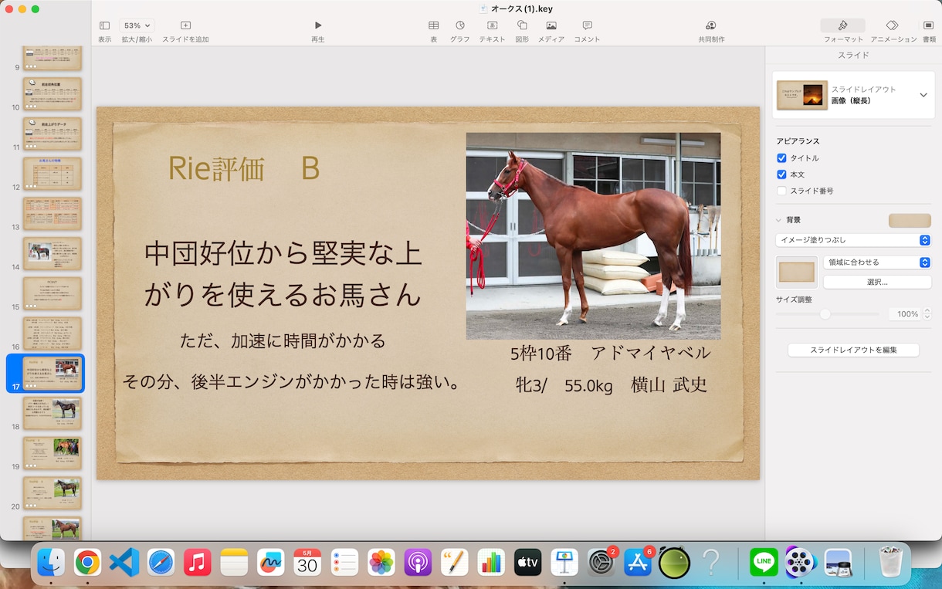Switch to the アニメーション inspector tab
The width and height of the screenshot is (942, 589).
[x=893, y=25]
